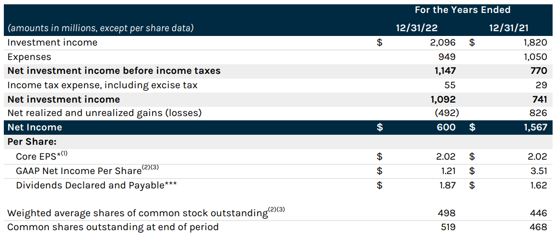Click the Income tax expense row label
This screenshot has height=233, width=555.
pyautogui.click(x=102, y=85)
